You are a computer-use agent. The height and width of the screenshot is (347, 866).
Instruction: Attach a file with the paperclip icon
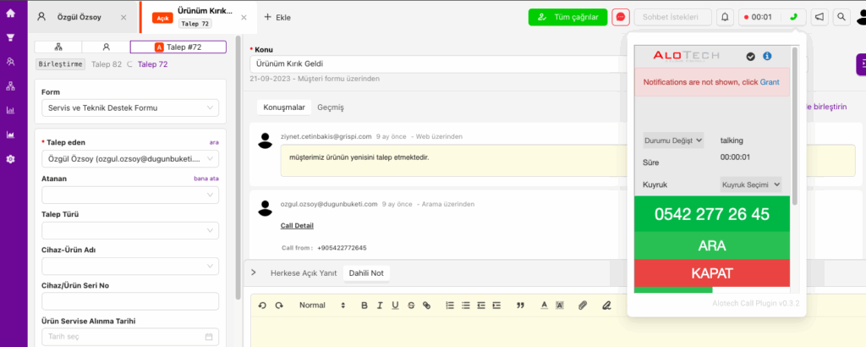[x=583, y=305]
